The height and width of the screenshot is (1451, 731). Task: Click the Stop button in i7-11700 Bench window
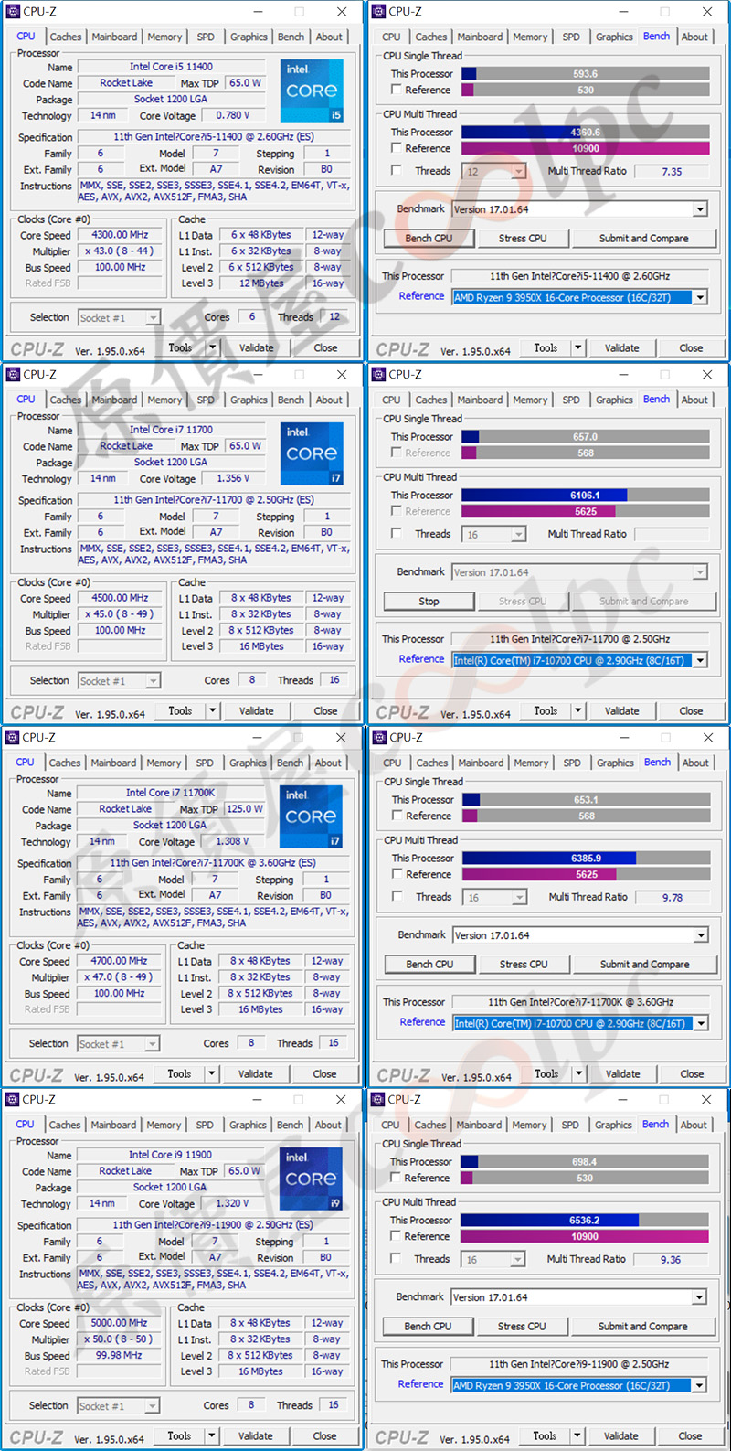[429, 602]
